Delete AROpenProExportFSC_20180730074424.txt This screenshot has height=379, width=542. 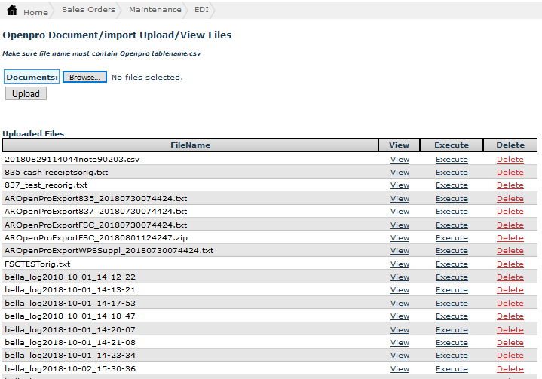coord(510,225)
